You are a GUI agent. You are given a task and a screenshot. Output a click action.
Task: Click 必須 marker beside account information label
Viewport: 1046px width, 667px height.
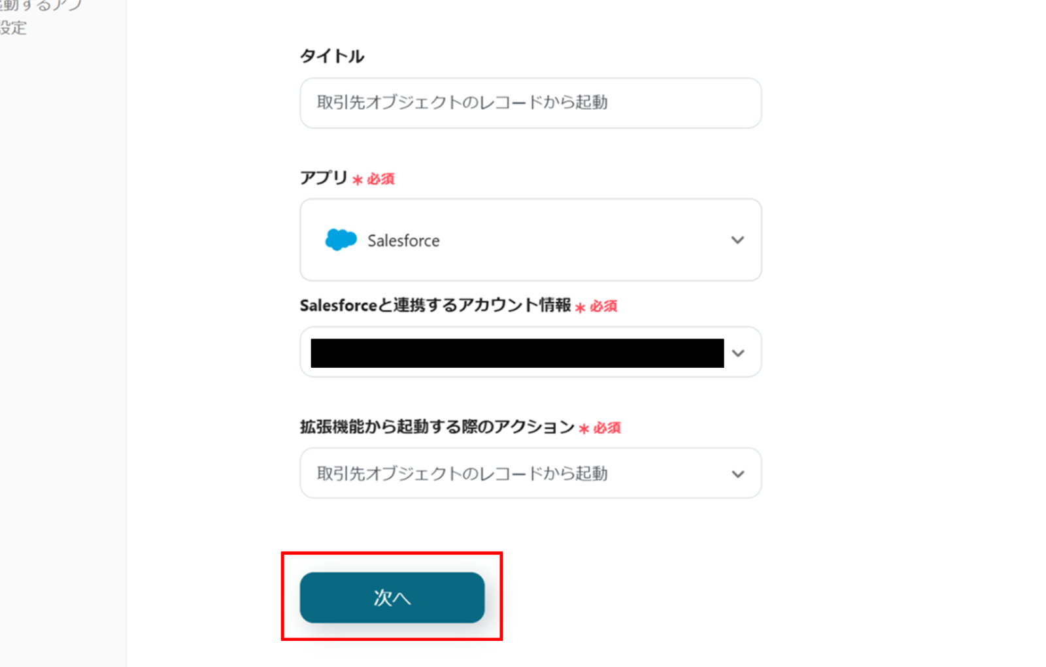603,306
